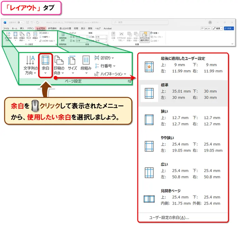Screen dimensions: 238x225
Task: Switch to the 差し込み文書 tab
Action: 65,29
